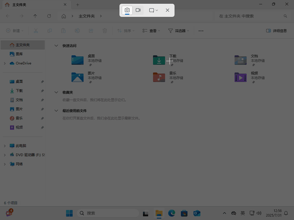Select the 音乐 folder in quick access

click(168, 77)
